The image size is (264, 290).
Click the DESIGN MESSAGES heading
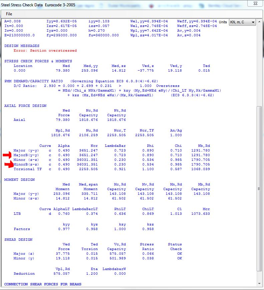[22, 46]
